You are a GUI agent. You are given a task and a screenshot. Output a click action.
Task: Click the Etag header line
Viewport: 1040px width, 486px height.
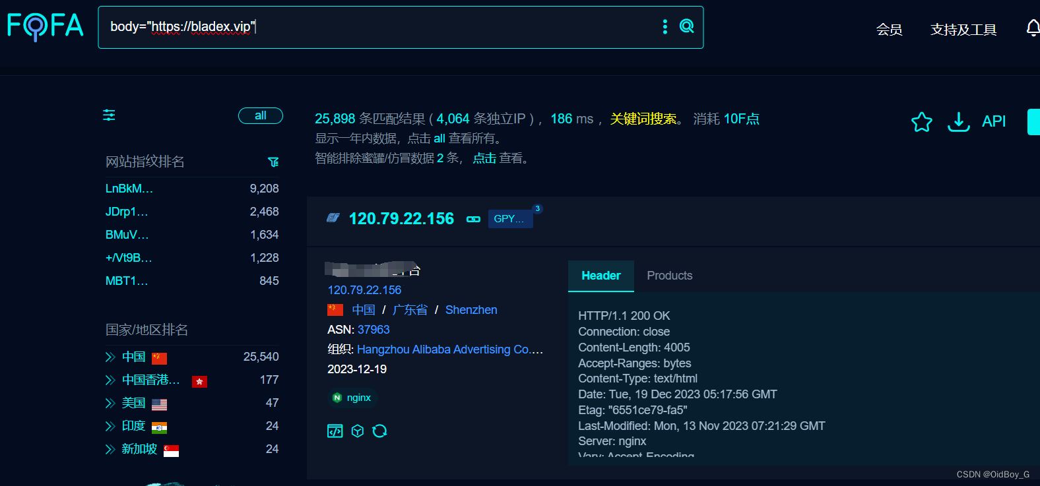(x=633, y=410)
